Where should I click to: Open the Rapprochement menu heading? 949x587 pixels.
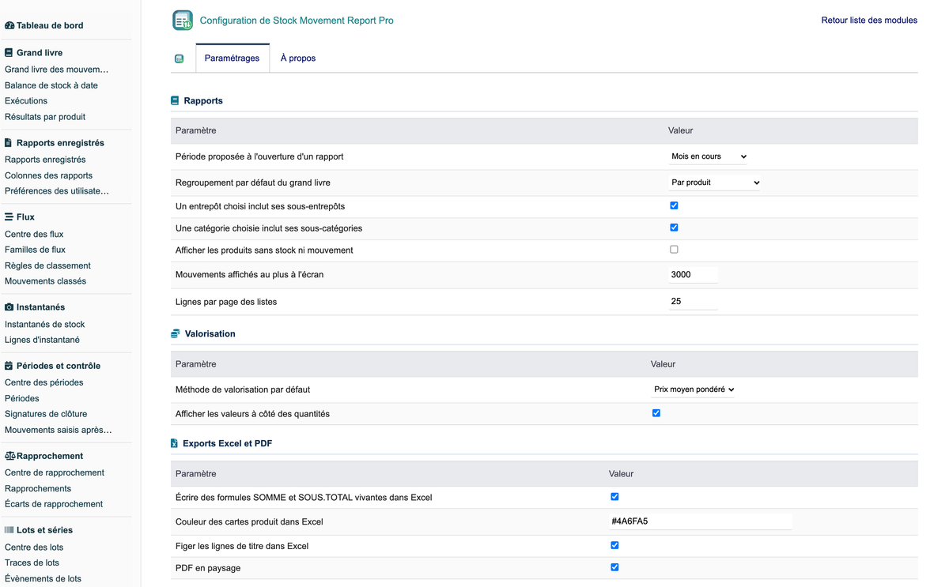[50, 456]
